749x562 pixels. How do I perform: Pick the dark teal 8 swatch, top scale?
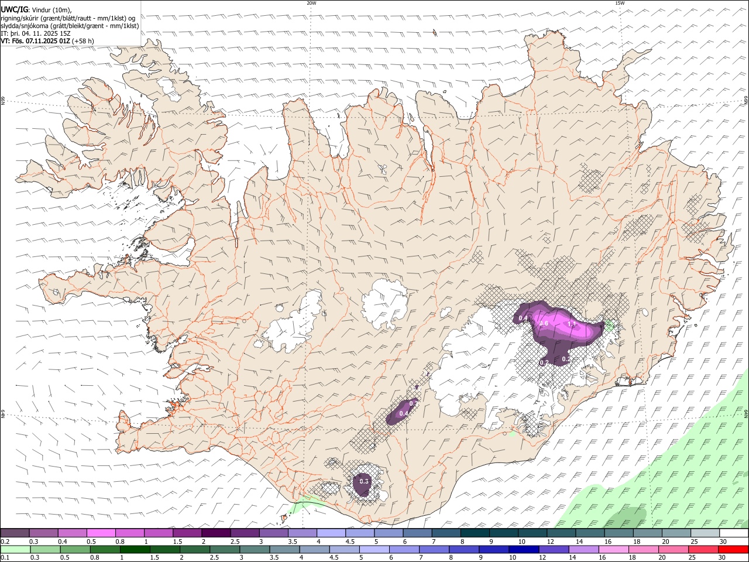[x=475, y=533]
